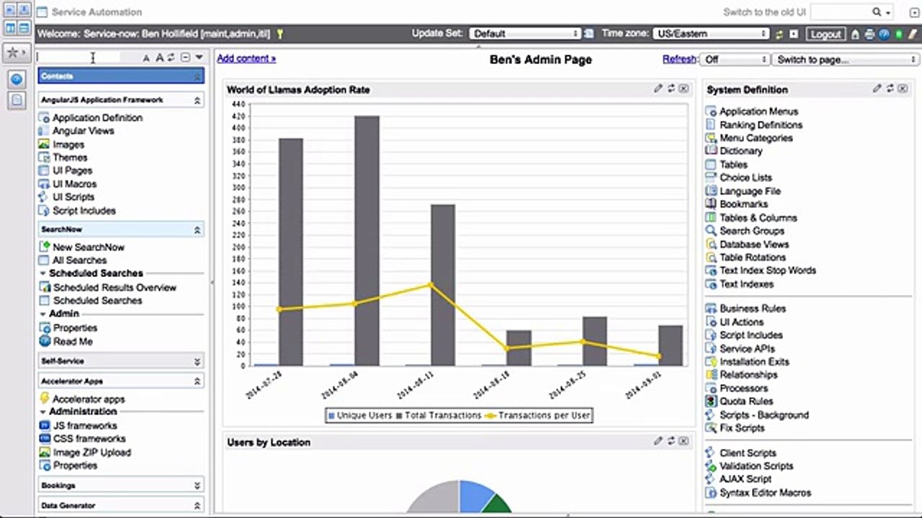Close the Users by Location widget
The height and width of the screenshot is (518, 922).
tap(684, 441)
